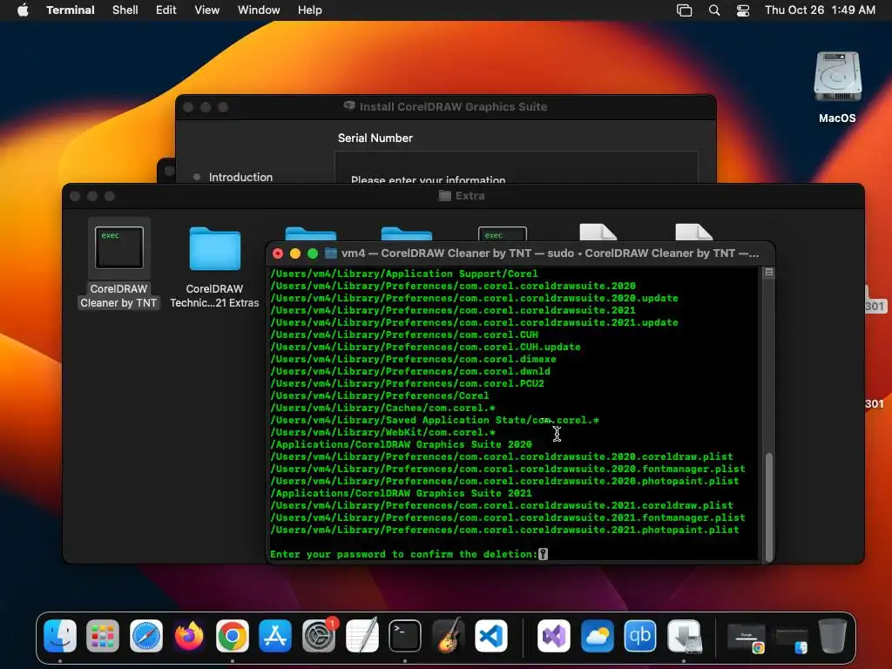Screen dimensions: 892x669
Task: Minimize the Terminal window with yellow button
Action: pos(295,253)
